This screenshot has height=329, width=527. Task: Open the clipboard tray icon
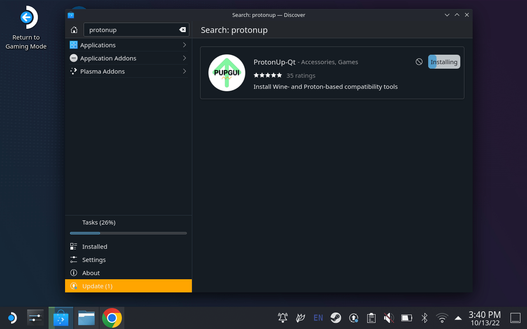click(x=371, y=317)
